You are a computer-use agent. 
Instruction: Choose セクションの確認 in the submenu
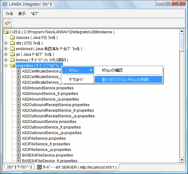pos(128,70)
